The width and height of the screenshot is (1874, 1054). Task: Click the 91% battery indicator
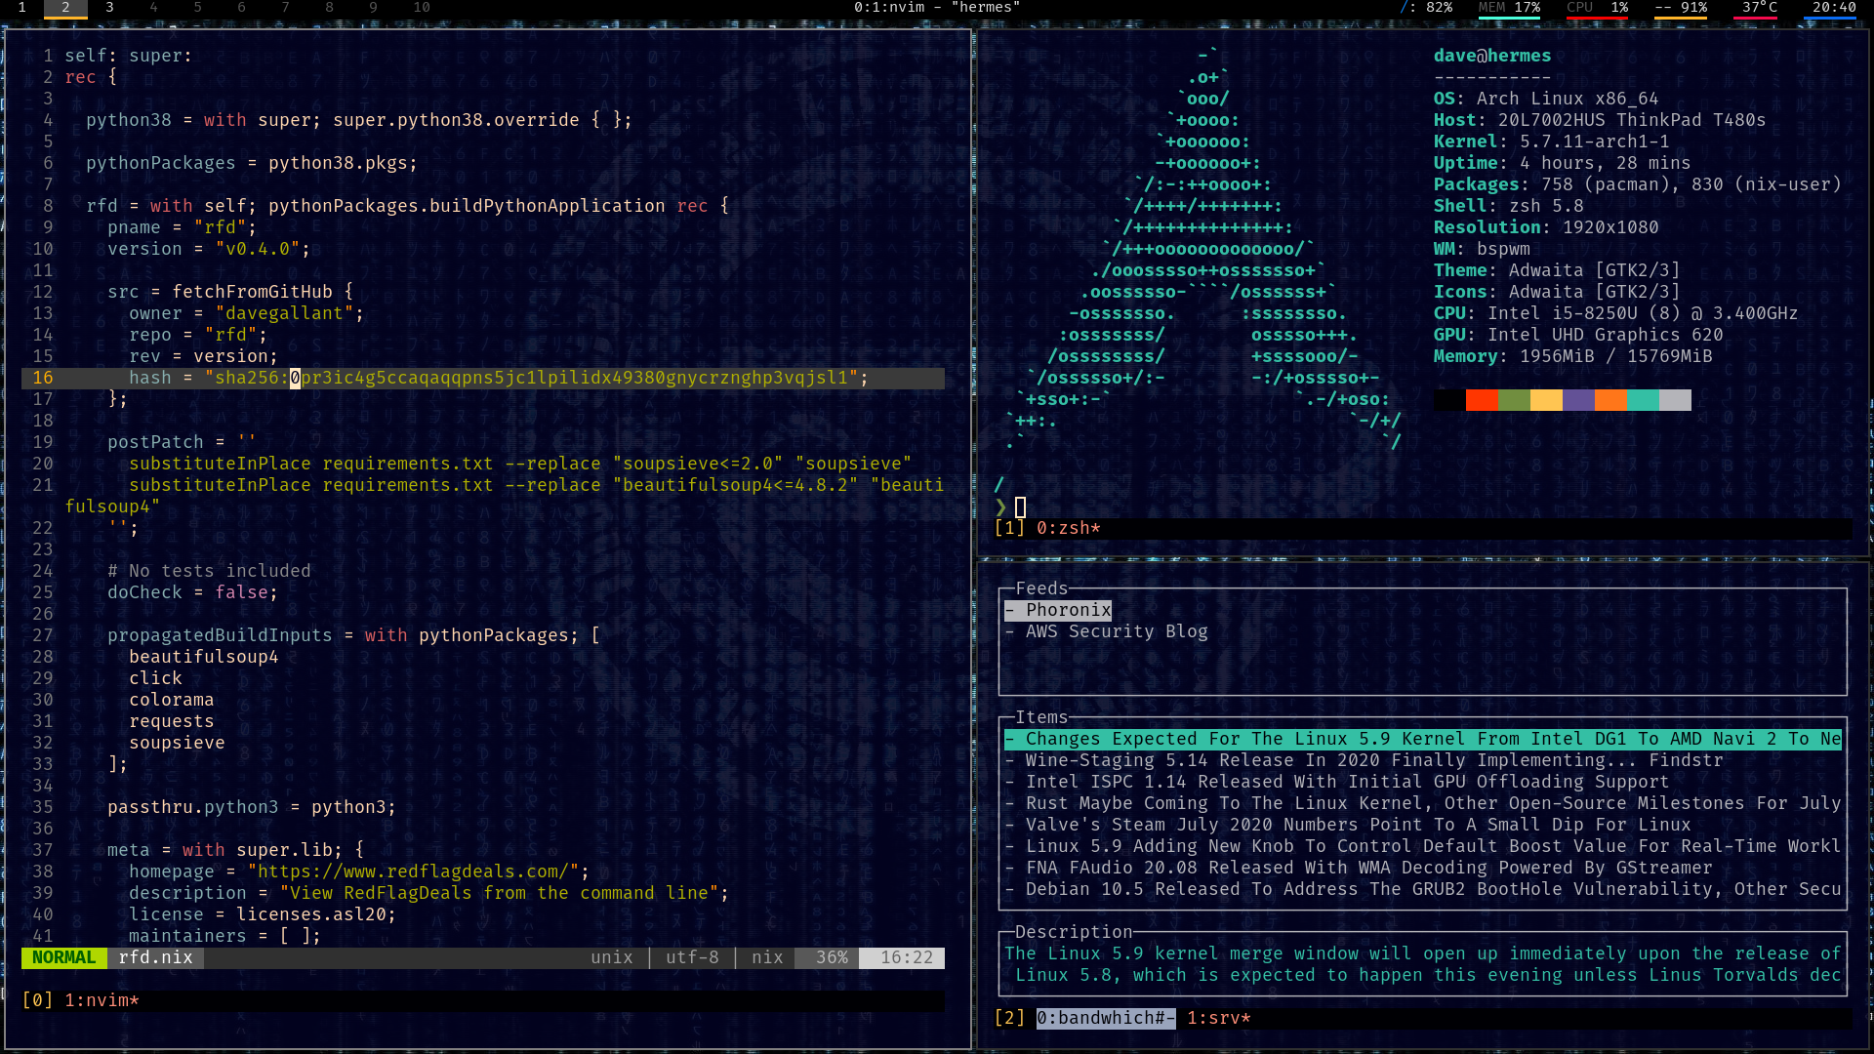click(x=1681, y=8)
